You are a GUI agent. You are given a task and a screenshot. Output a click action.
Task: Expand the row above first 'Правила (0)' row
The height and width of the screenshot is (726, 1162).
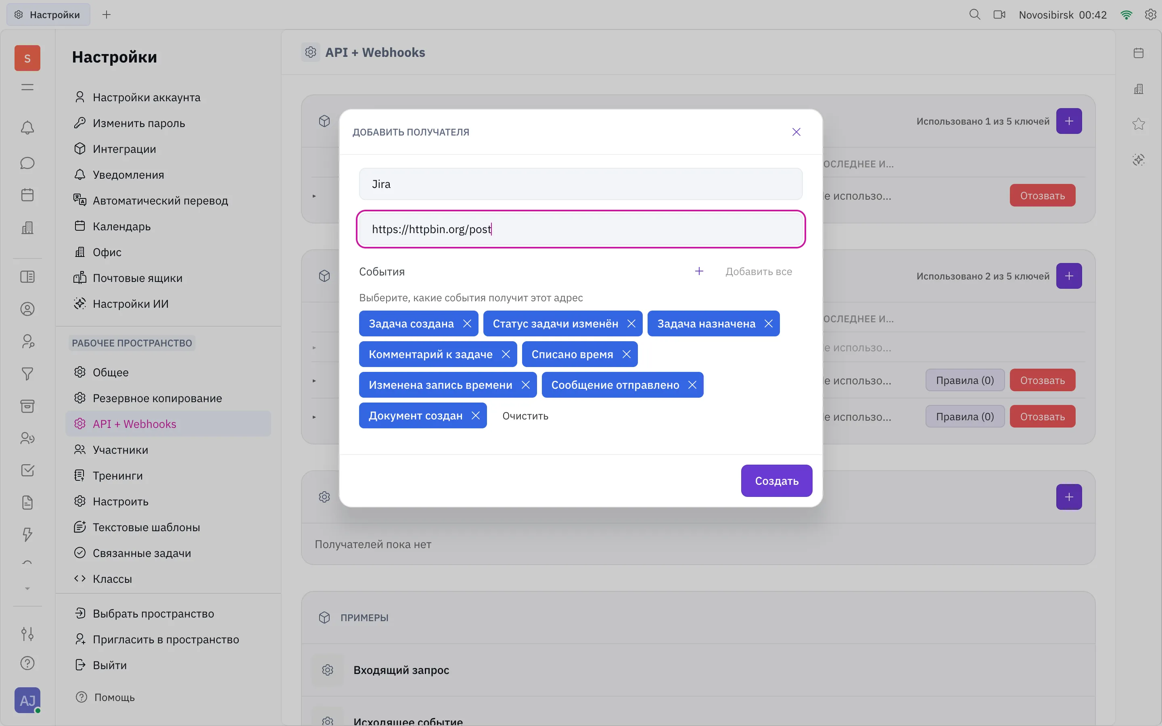314,348
